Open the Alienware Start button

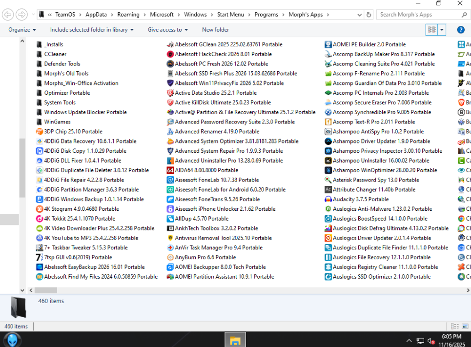click(x=12, y=340)
